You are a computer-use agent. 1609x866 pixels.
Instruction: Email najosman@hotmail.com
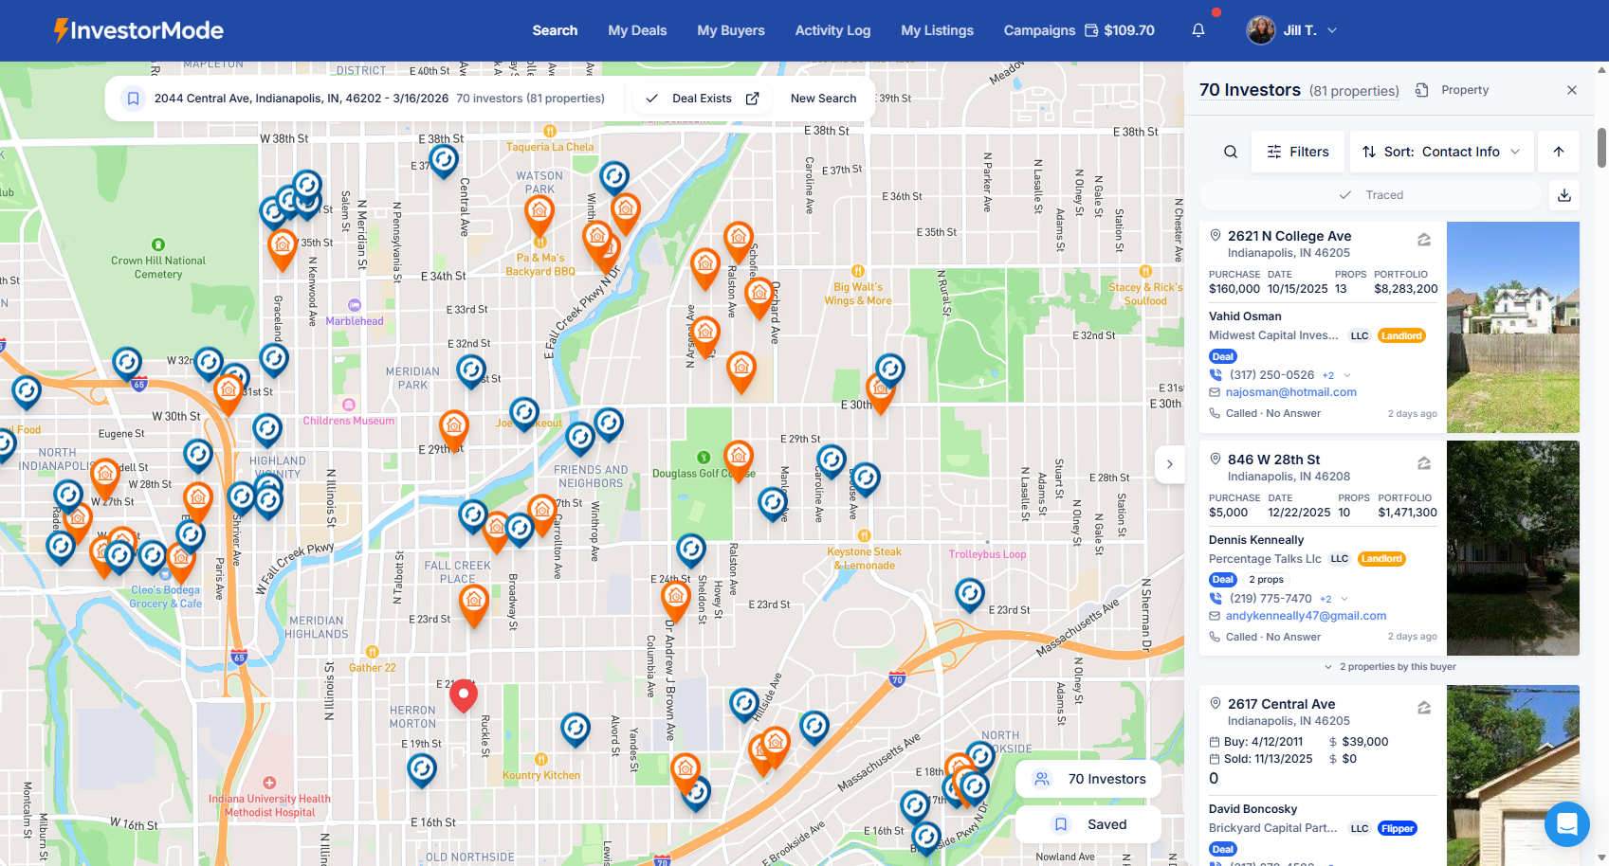[x=1290, y=391]
